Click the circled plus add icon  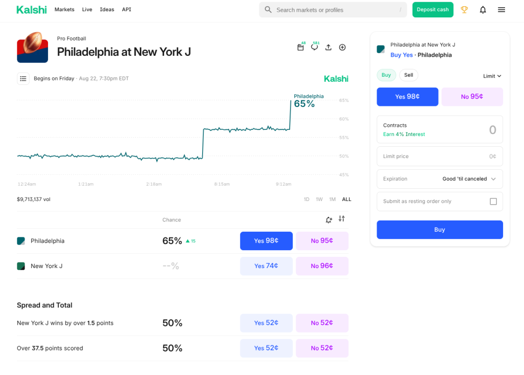click(342, 47)
